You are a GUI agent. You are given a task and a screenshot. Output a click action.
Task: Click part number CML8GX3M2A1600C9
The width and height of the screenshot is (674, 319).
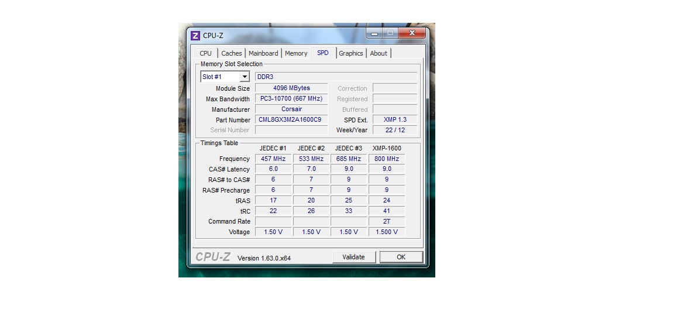(291, 119)
